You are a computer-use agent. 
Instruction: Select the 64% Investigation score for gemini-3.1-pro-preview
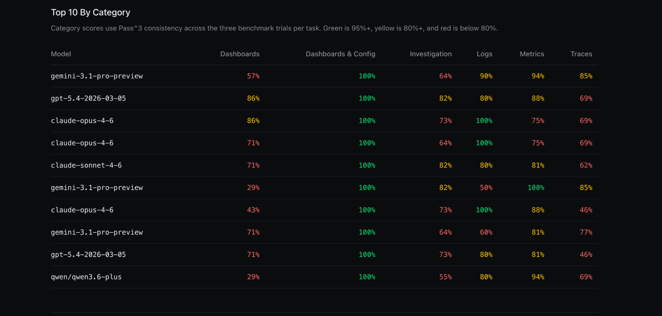pyautogui.click(x=445, y=76)
